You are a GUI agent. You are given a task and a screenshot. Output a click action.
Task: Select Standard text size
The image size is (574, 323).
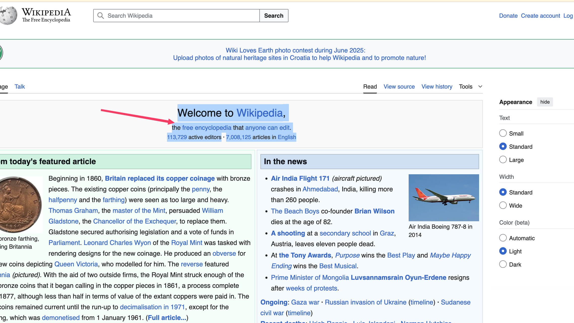coord(503,146)
